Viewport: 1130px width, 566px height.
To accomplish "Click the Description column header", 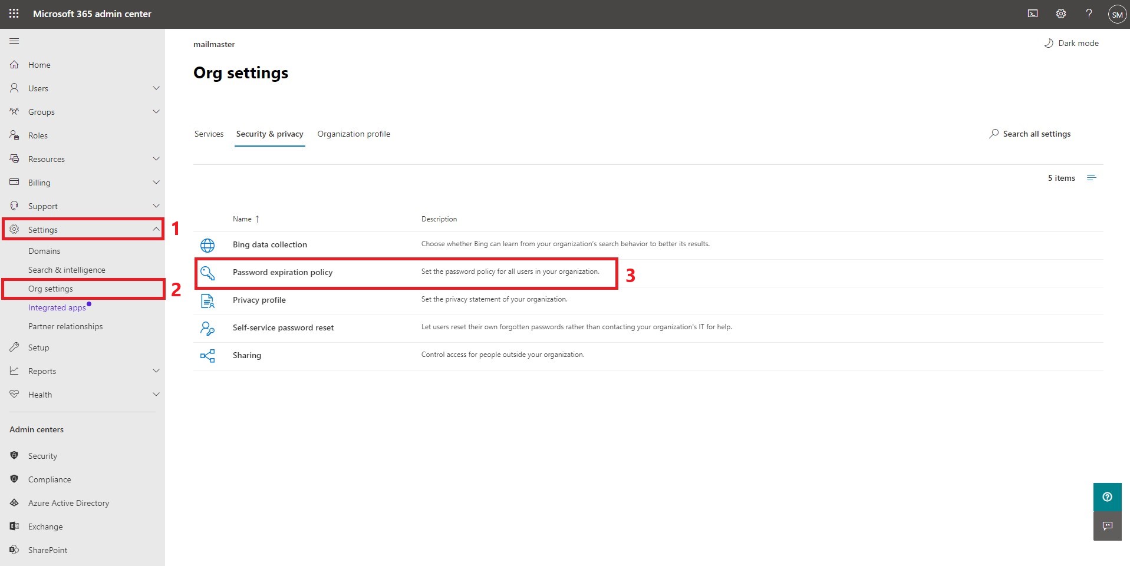I will tap(439, 219).
